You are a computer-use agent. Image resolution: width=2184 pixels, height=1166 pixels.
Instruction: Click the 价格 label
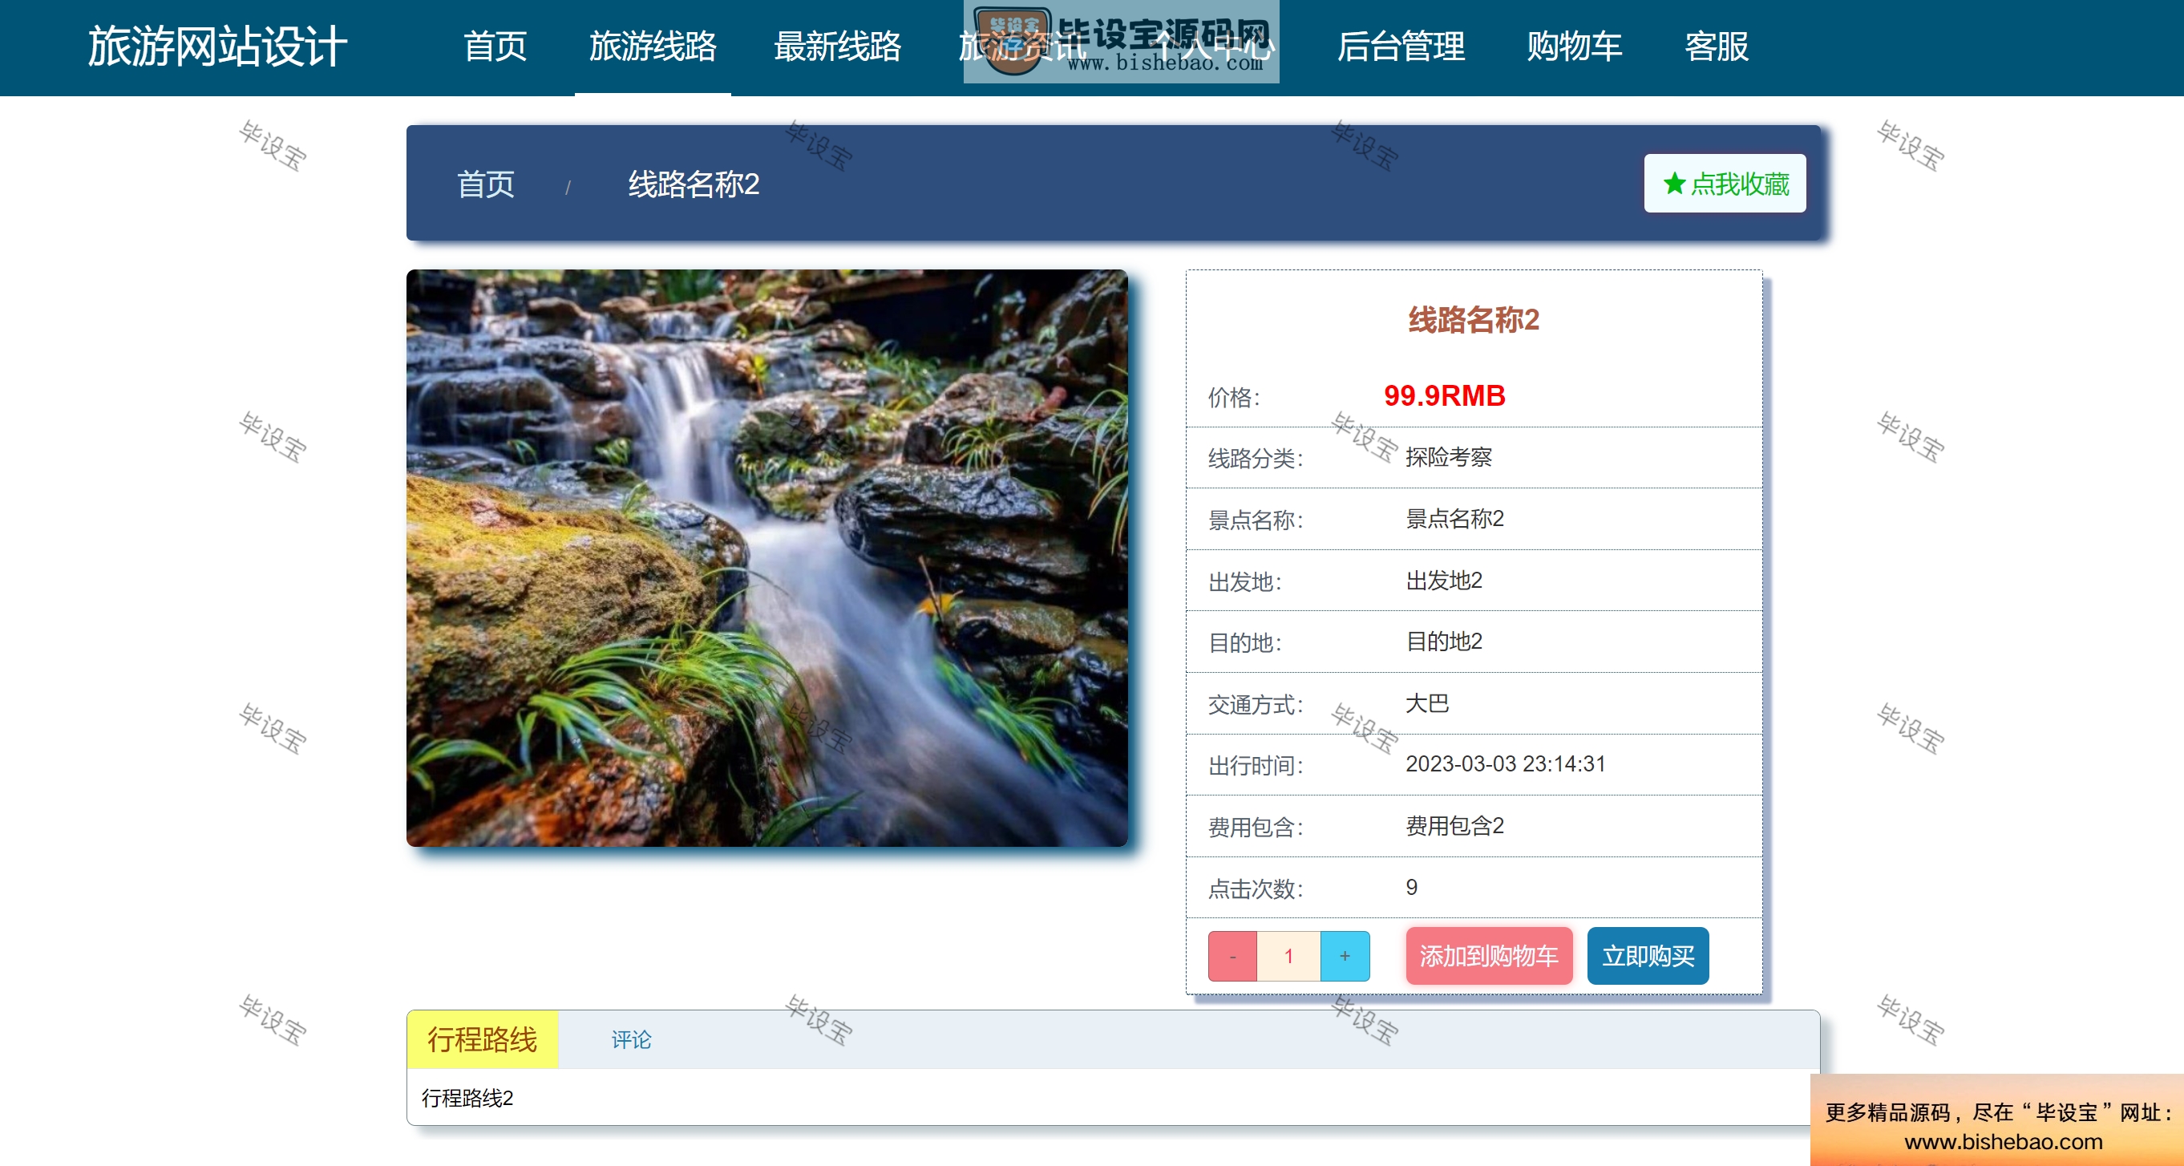1235,397
